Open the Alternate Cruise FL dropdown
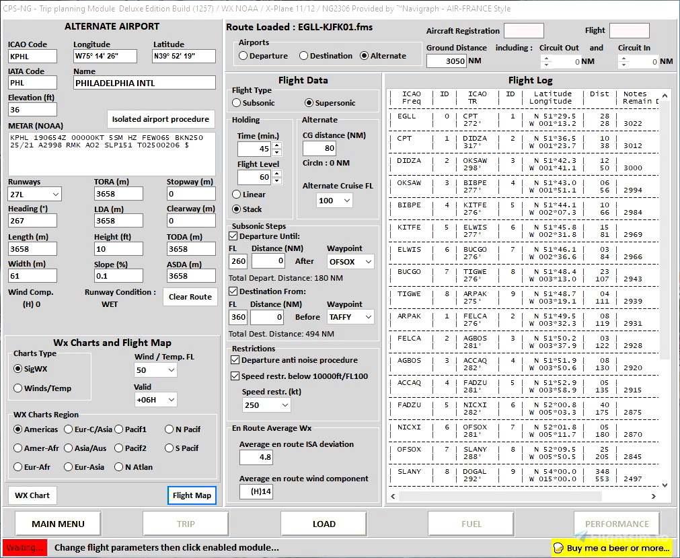Screen dimensions: 680x558 click(x=334, y=201)
